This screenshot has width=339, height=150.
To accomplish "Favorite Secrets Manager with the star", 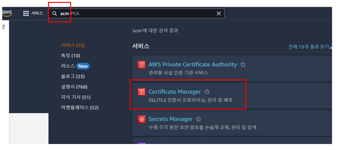I will pos(198,119).
